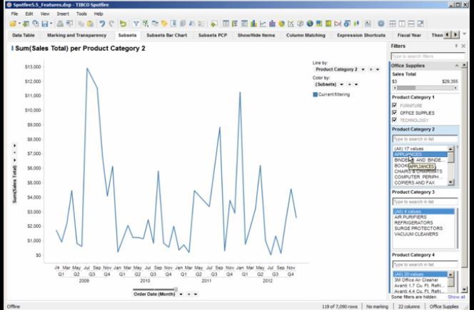The width and height of the screenshot is (474, 310).
Task: Click the Show all filters link
Action: tap(455, 296)
